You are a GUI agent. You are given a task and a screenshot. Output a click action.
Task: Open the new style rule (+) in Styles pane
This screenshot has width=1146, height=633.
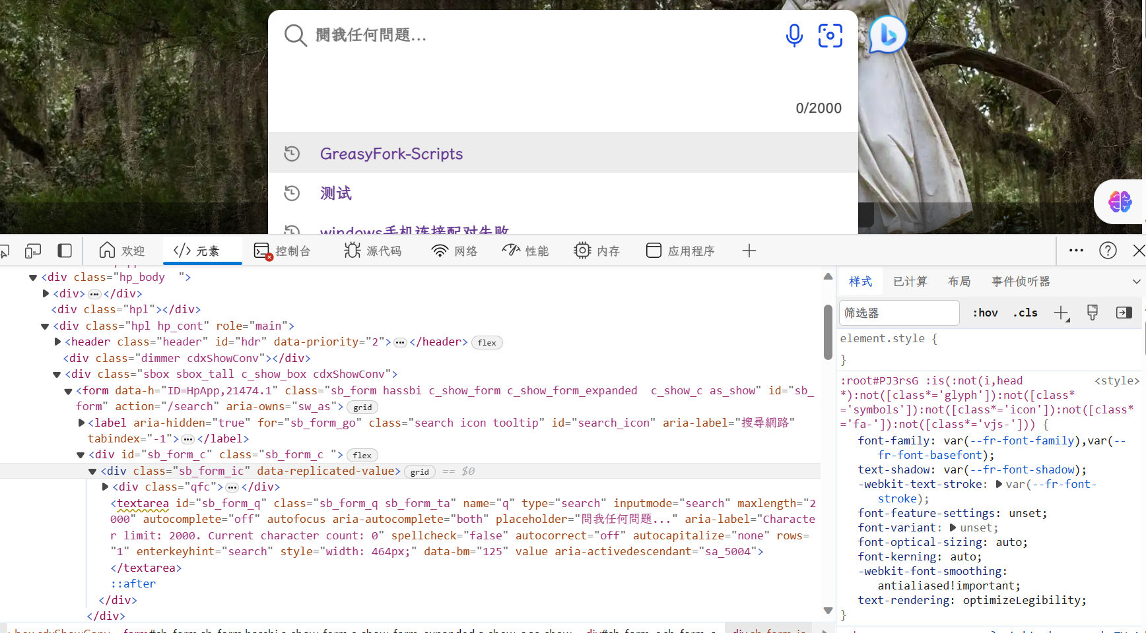[x=1061, y=313]
